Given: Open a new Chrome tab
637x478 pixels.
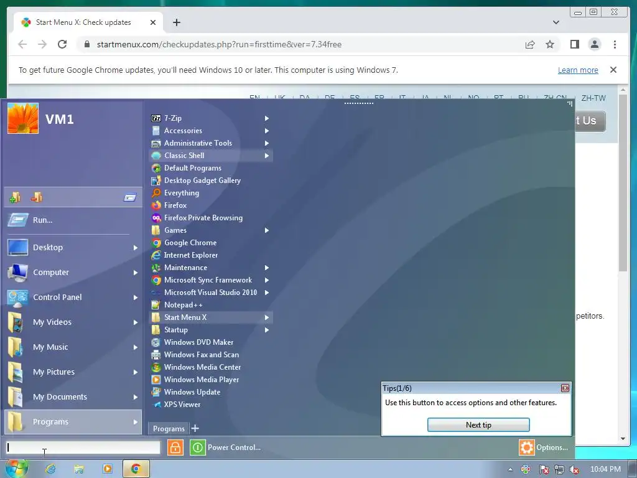Looking at the screenshot, I should tap(176, 22).
